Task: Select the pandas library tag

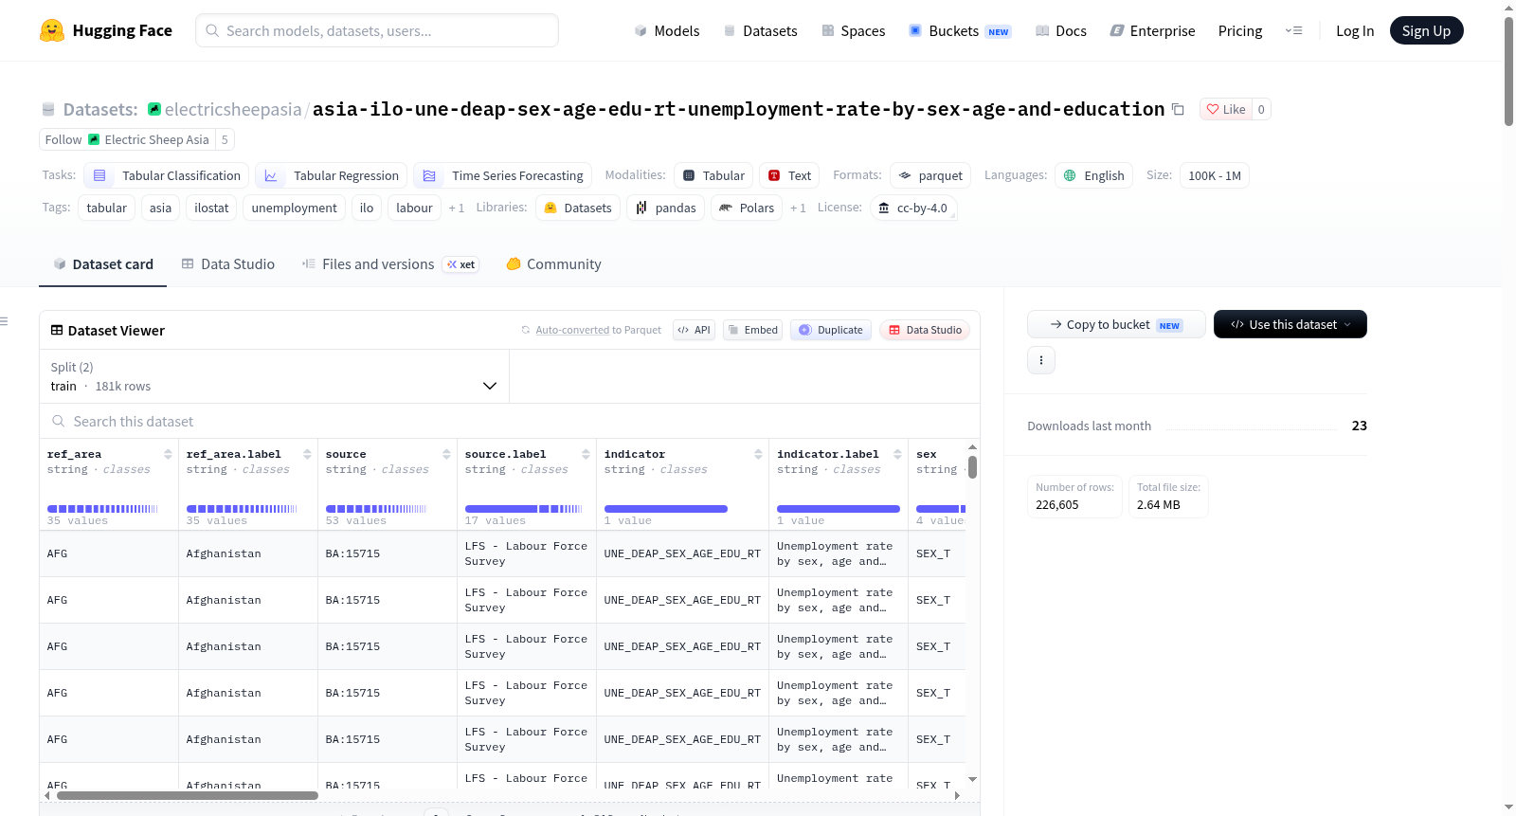Action: 665,208
